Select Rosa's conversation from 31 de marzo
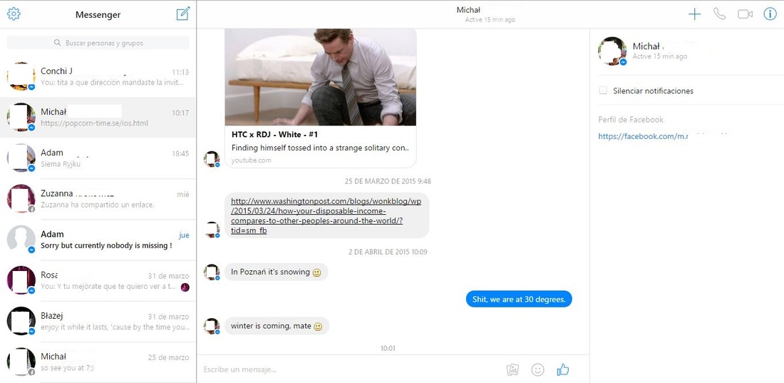 [x=98, y=281]
